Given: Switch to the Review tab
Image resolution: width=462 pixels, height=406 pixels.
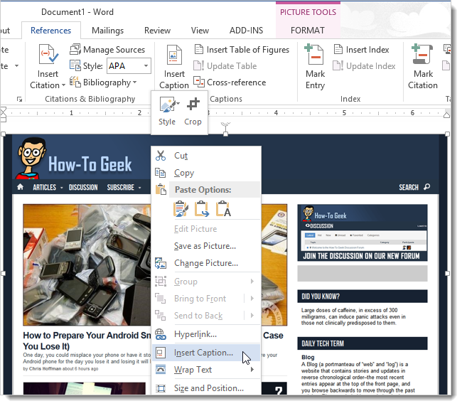Looking at the screenshot, I should (x=157, y=31).
